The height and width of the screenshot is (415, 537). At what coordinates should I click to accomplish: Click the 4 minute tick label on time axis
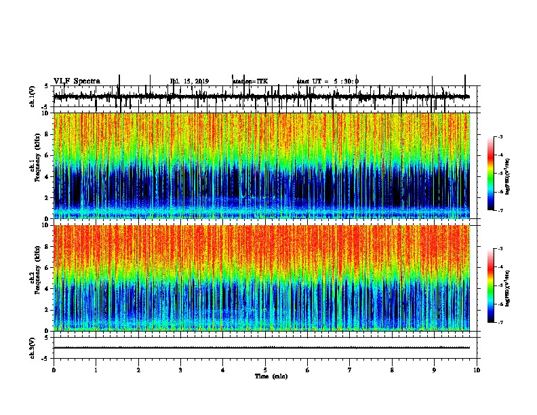click(222, 370)
